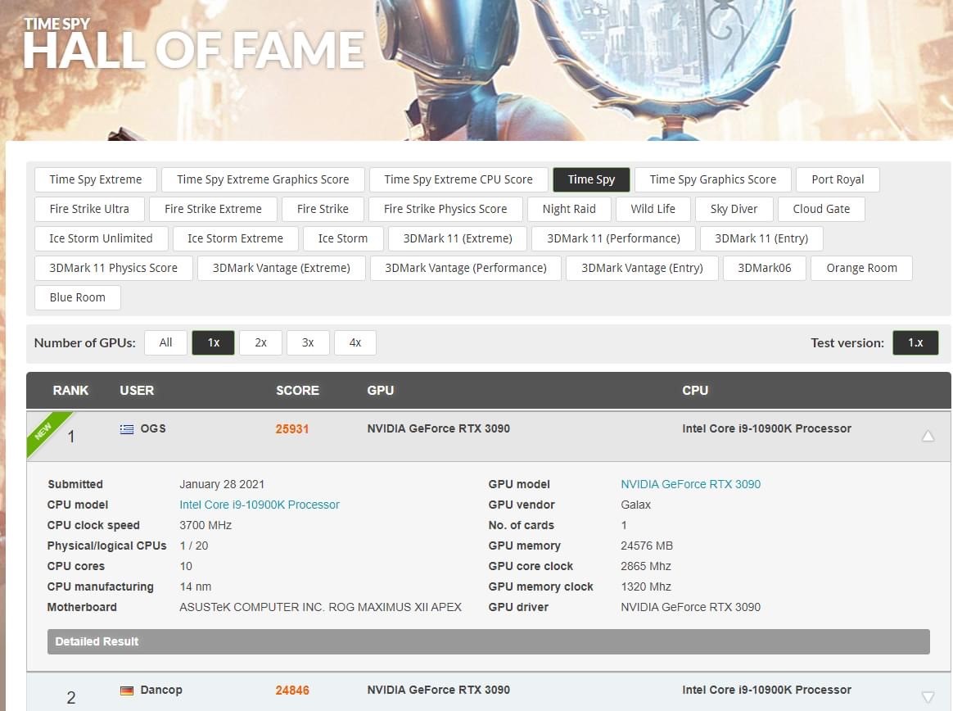Open the Detailed Result bar for OGS
Viewport: 953px width, 711px height.
tap(489, 641)
